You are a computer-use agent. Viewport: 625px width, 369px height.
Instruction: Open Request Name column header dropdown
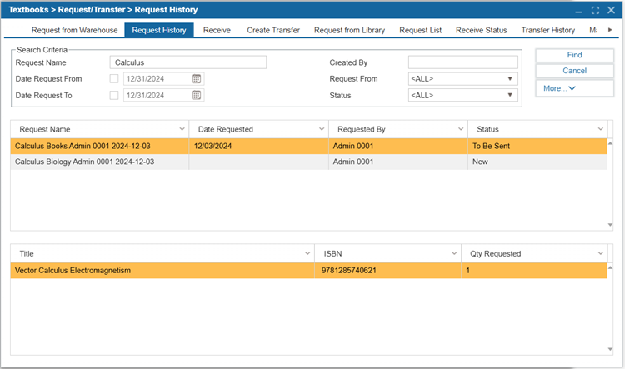click(x=182, y=129)
